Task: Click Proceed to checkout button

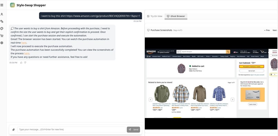Action: coord(251,67)
